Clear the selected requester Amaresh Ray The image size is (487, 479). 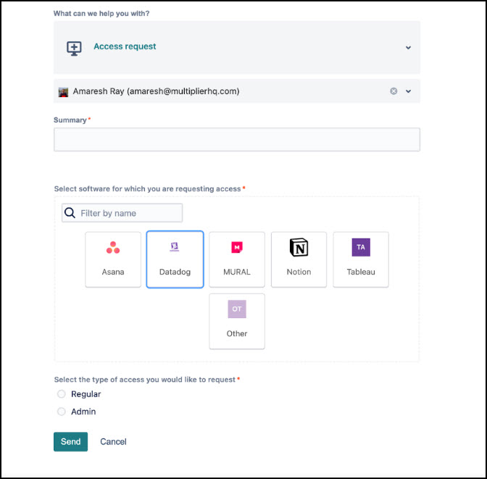(x=394, y=91)
